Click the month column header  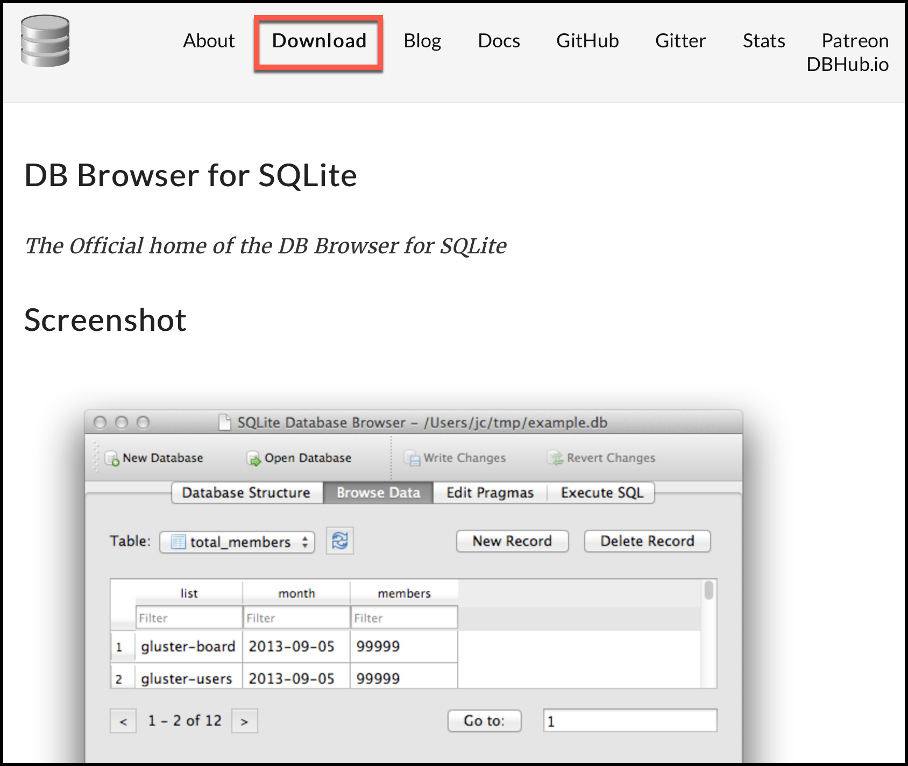296,593
